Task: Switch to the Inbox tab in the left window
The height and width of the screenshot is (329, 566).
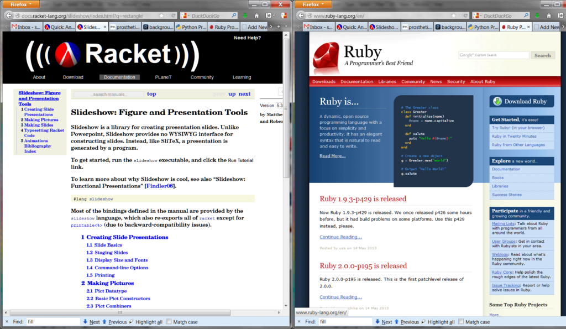Action: tap(27, 27)
